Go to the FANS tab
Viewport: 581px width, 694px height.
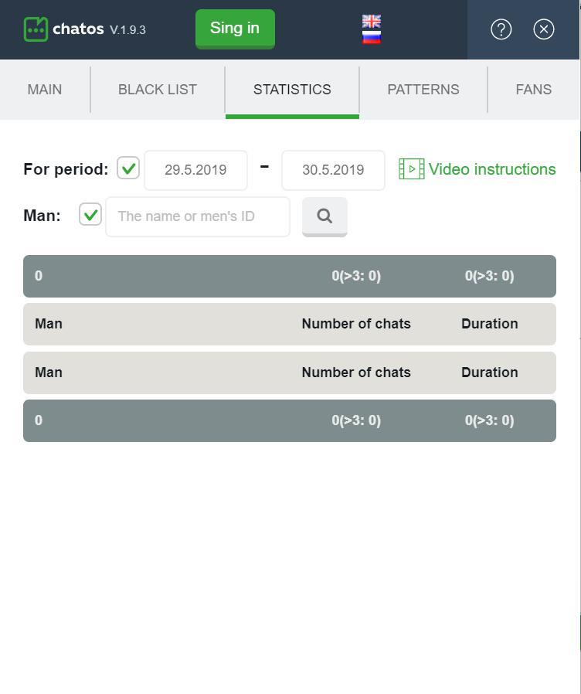pyautogui.click(x=534, y=90)
